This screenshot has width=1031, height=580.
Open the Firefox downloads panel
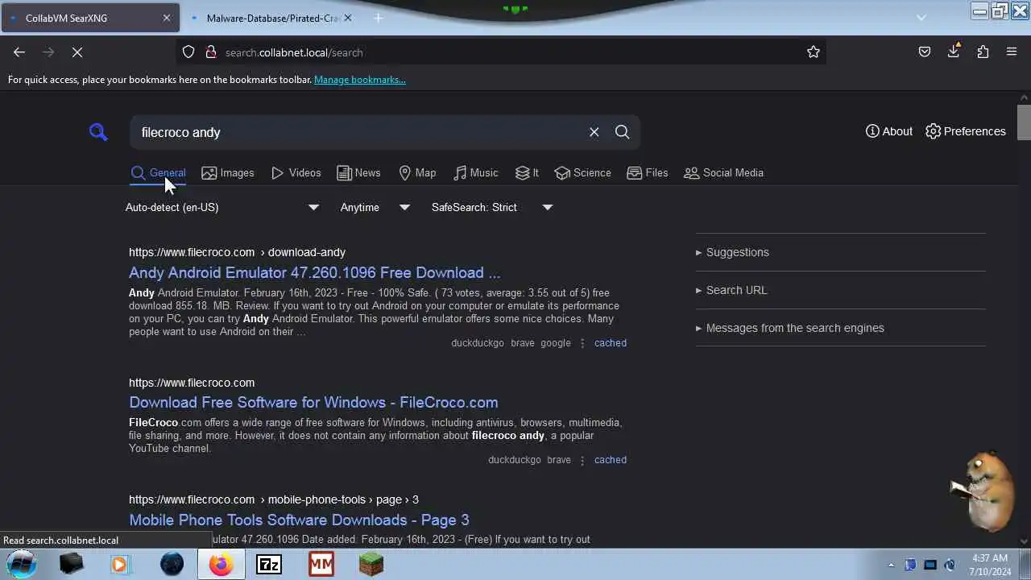(954, 52)
